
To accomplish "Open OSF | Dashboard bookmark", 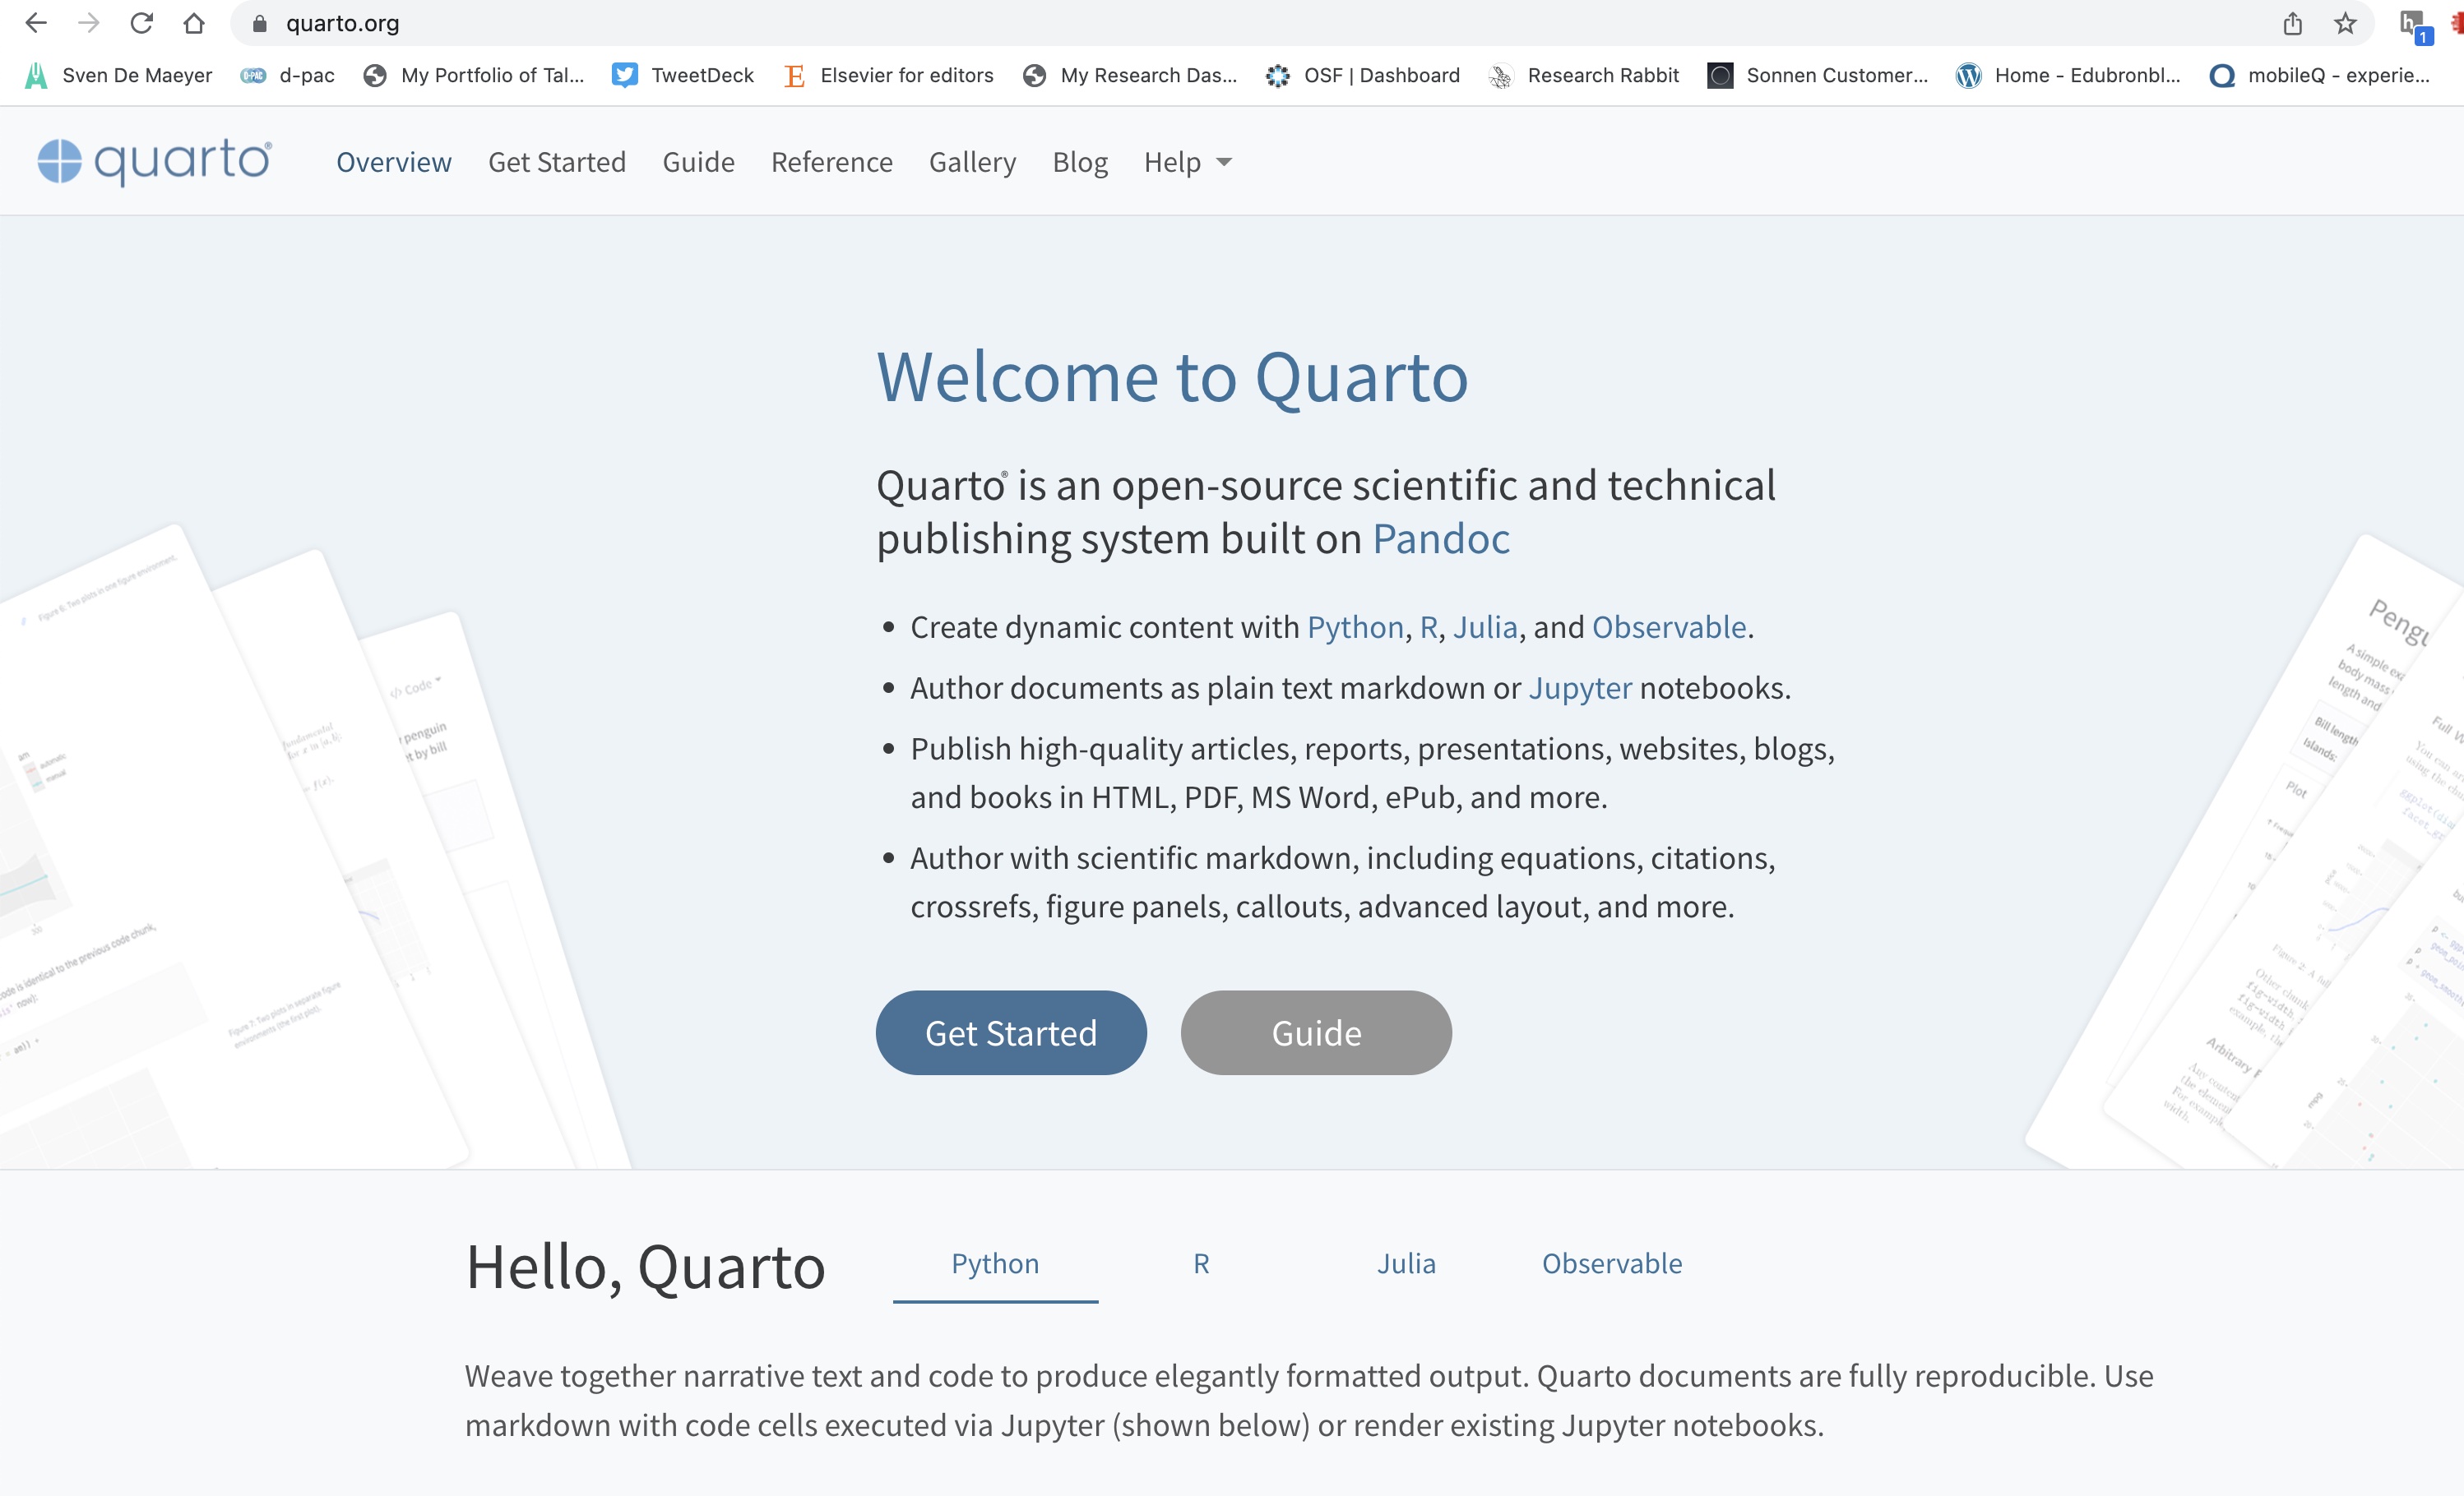I will (1362, 75).
